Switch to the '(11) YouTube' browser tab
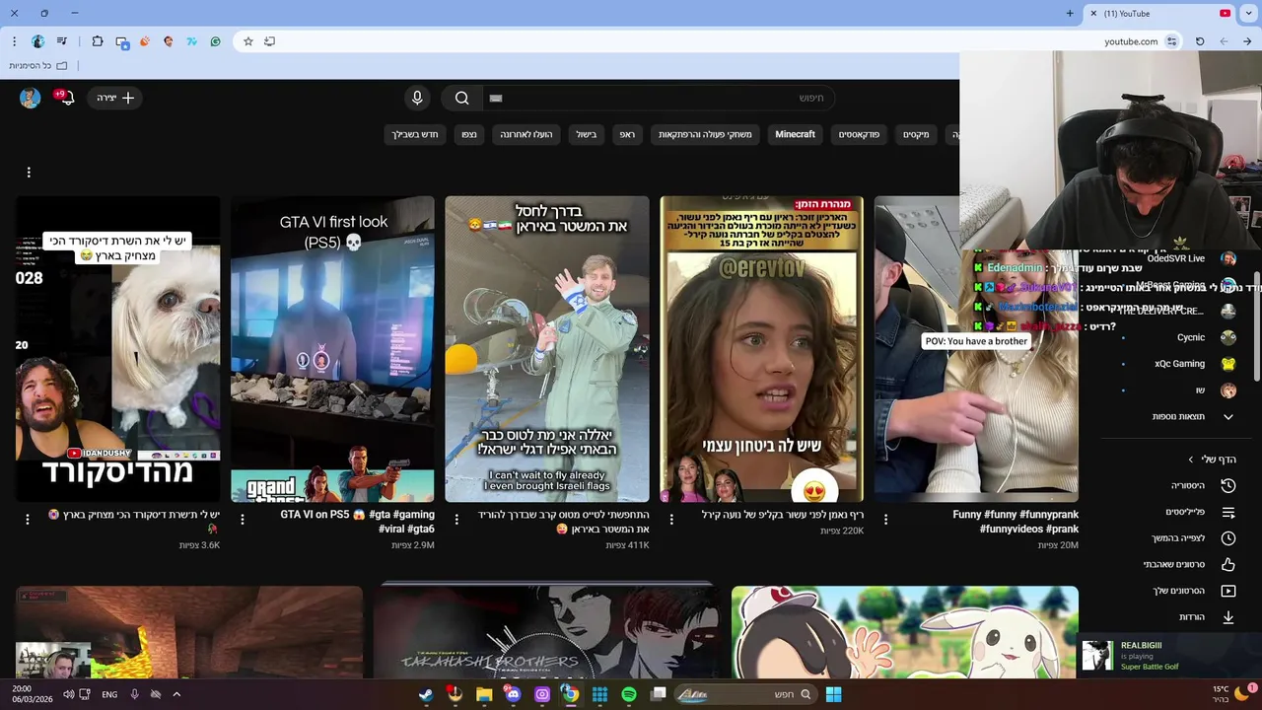This screenshot has width=1262, height=710. click(1160, 13)
